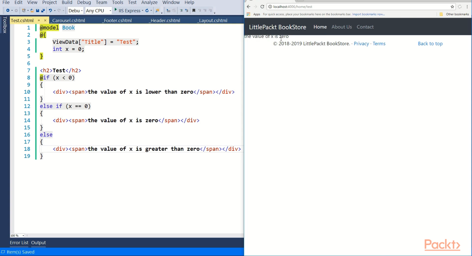Screen dimensions: 472x256
Task: Click Import bookmarks now link
Action: coord(369,14)
